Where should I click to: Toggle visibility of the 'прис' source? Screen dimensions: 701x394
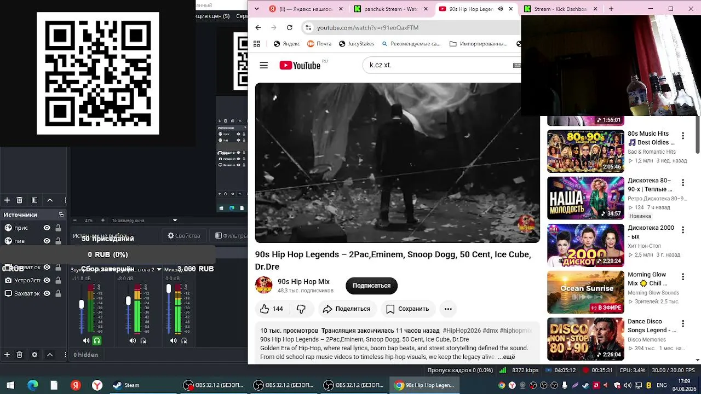coord(47,228)
